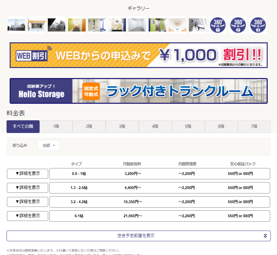Click the double-chevron icon on 空き予定部屋を表示 bar
277x255 pixels.
[265, 236]
